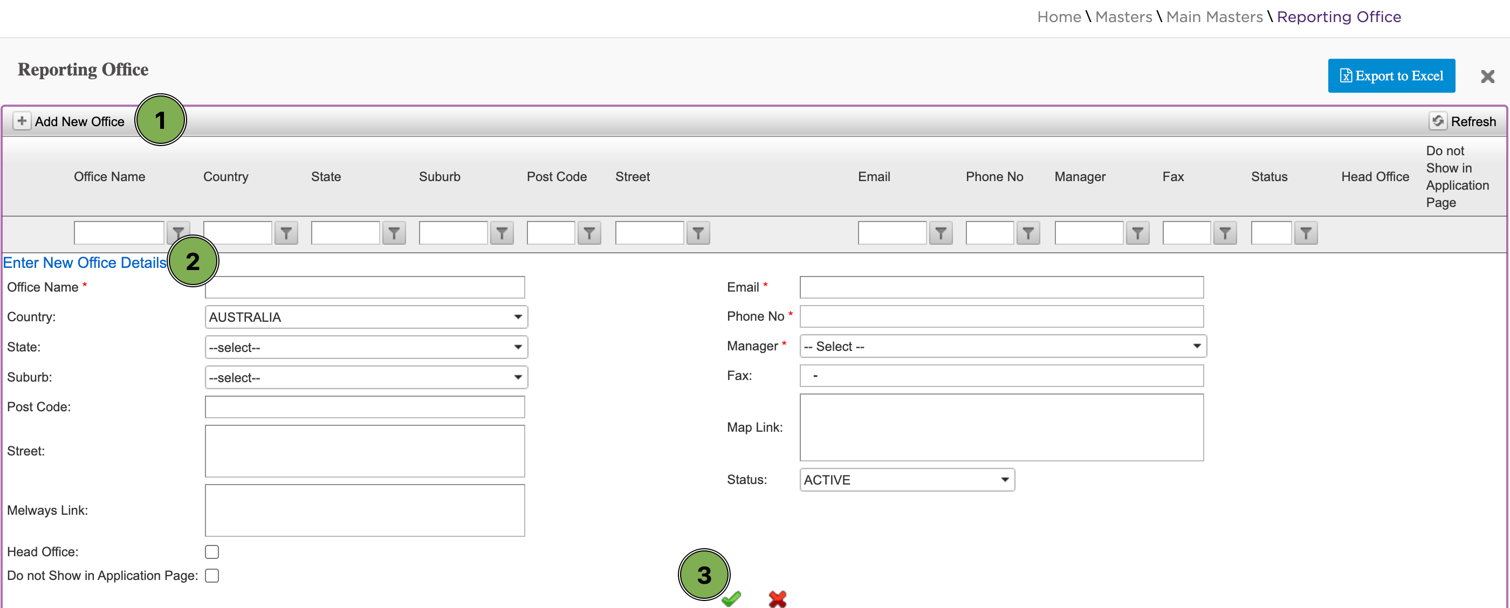
Task: Open the Country dropdown showing AUSTRALIA
Action: pyautogui.click(x=366, y=317)
